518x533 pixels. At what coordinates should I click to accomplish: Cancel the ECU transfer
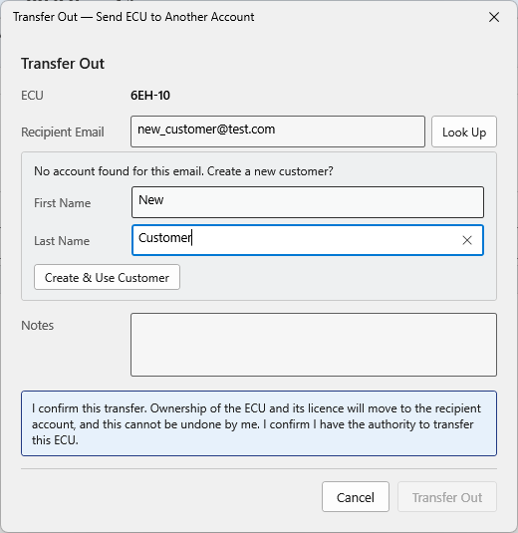[x=356, y=497]
